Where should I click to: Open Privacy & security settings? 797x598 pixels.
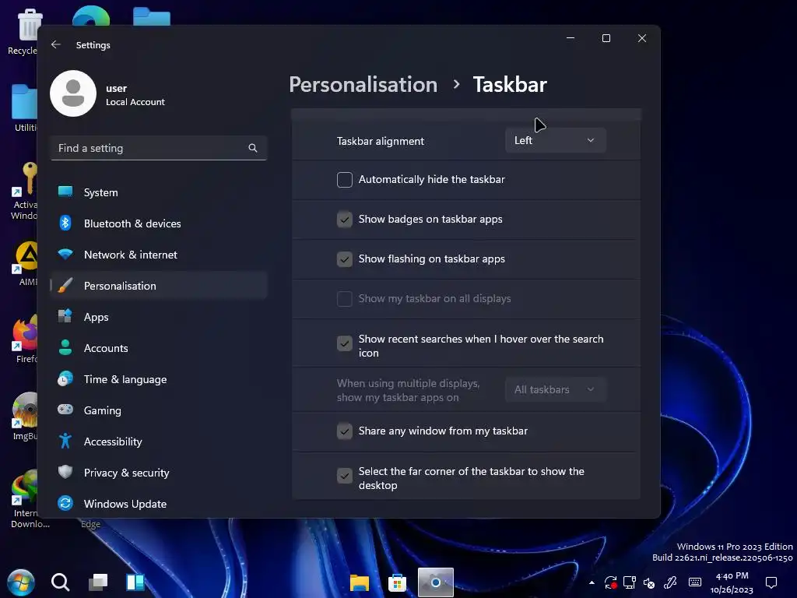click(159, 473)
